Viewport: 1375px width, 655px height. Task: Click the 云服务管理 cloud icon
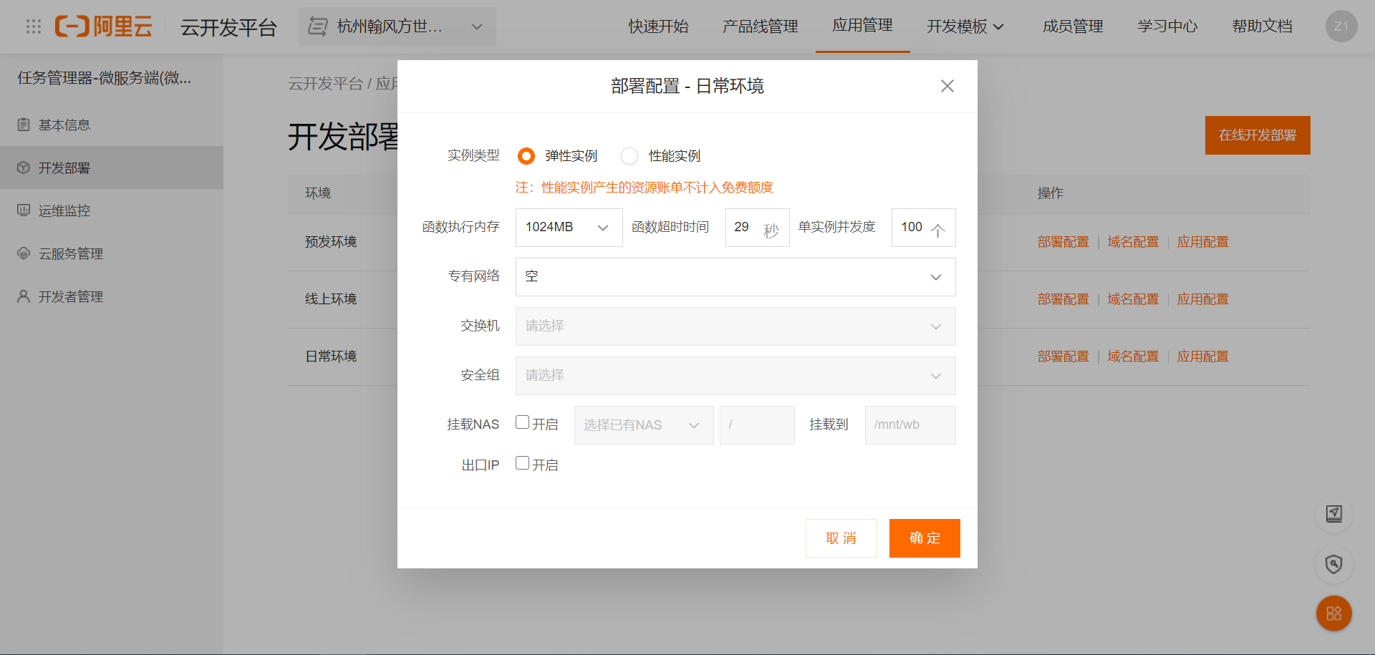click(x=24, y=253)
